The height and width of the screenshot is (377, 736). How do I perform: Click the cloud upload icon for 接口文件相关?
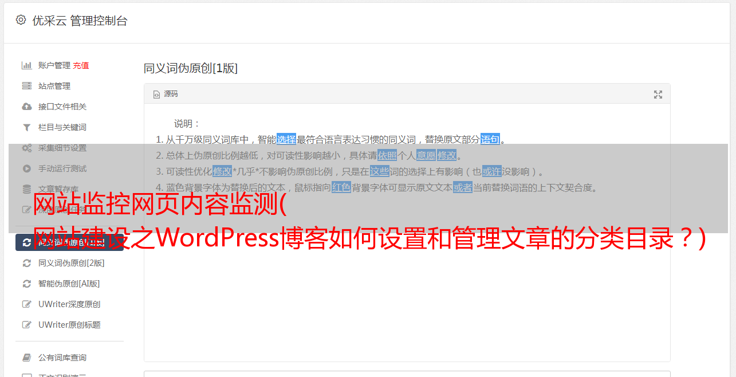26,107
